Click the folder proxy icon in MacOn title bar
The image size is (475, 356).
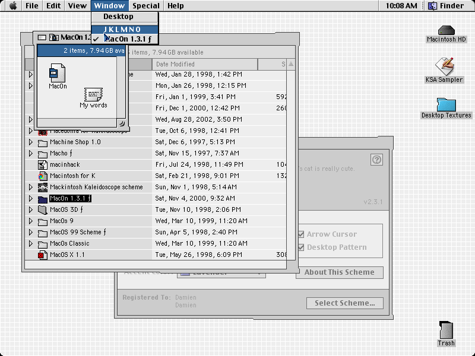coord(54,37)
